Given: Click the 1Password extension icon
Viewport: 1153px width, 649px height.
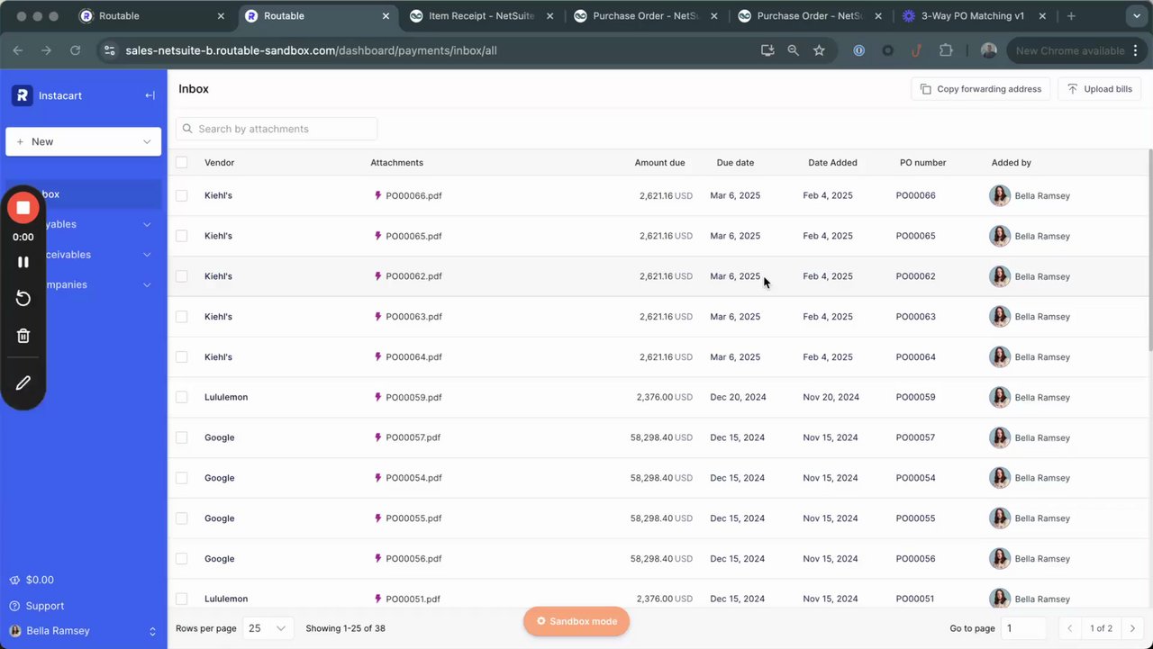Looking at the screenshot, I should (858, 50).
